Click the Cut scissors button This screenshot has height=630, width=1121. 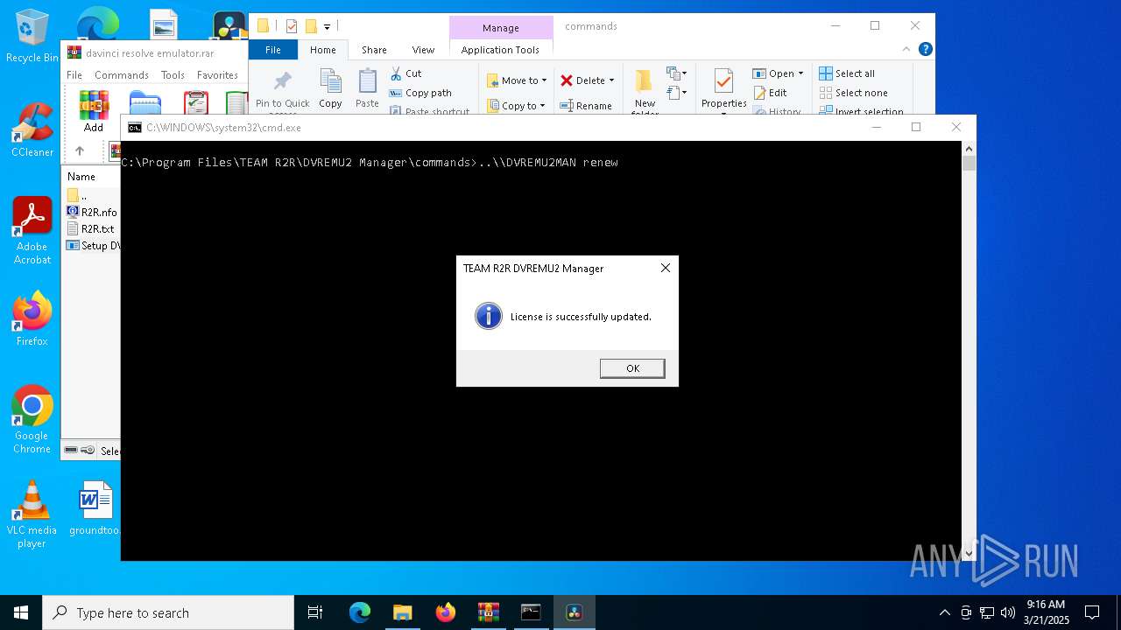(405, 73)
